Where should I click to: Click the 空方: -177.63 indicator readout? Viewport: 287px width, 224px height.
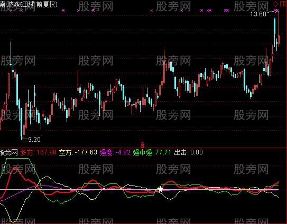[x=78, y=152]
